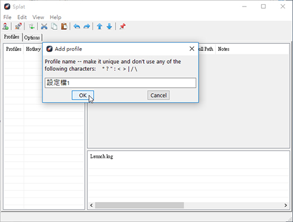Click the red pushpin icon
Image resolution: width=293 pixels, height=222 pixels.
coord(122,26)
